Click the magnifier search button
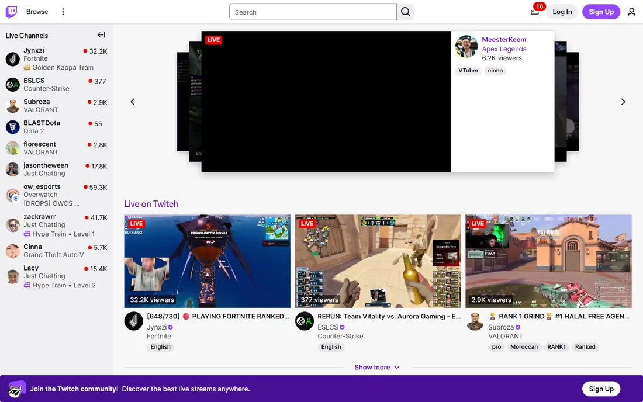 [x=405, y=12]
